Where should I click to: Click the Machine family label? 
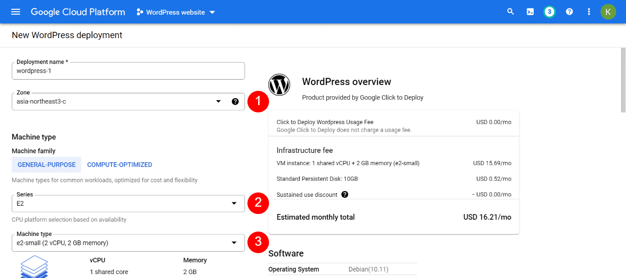pos(34,151)
